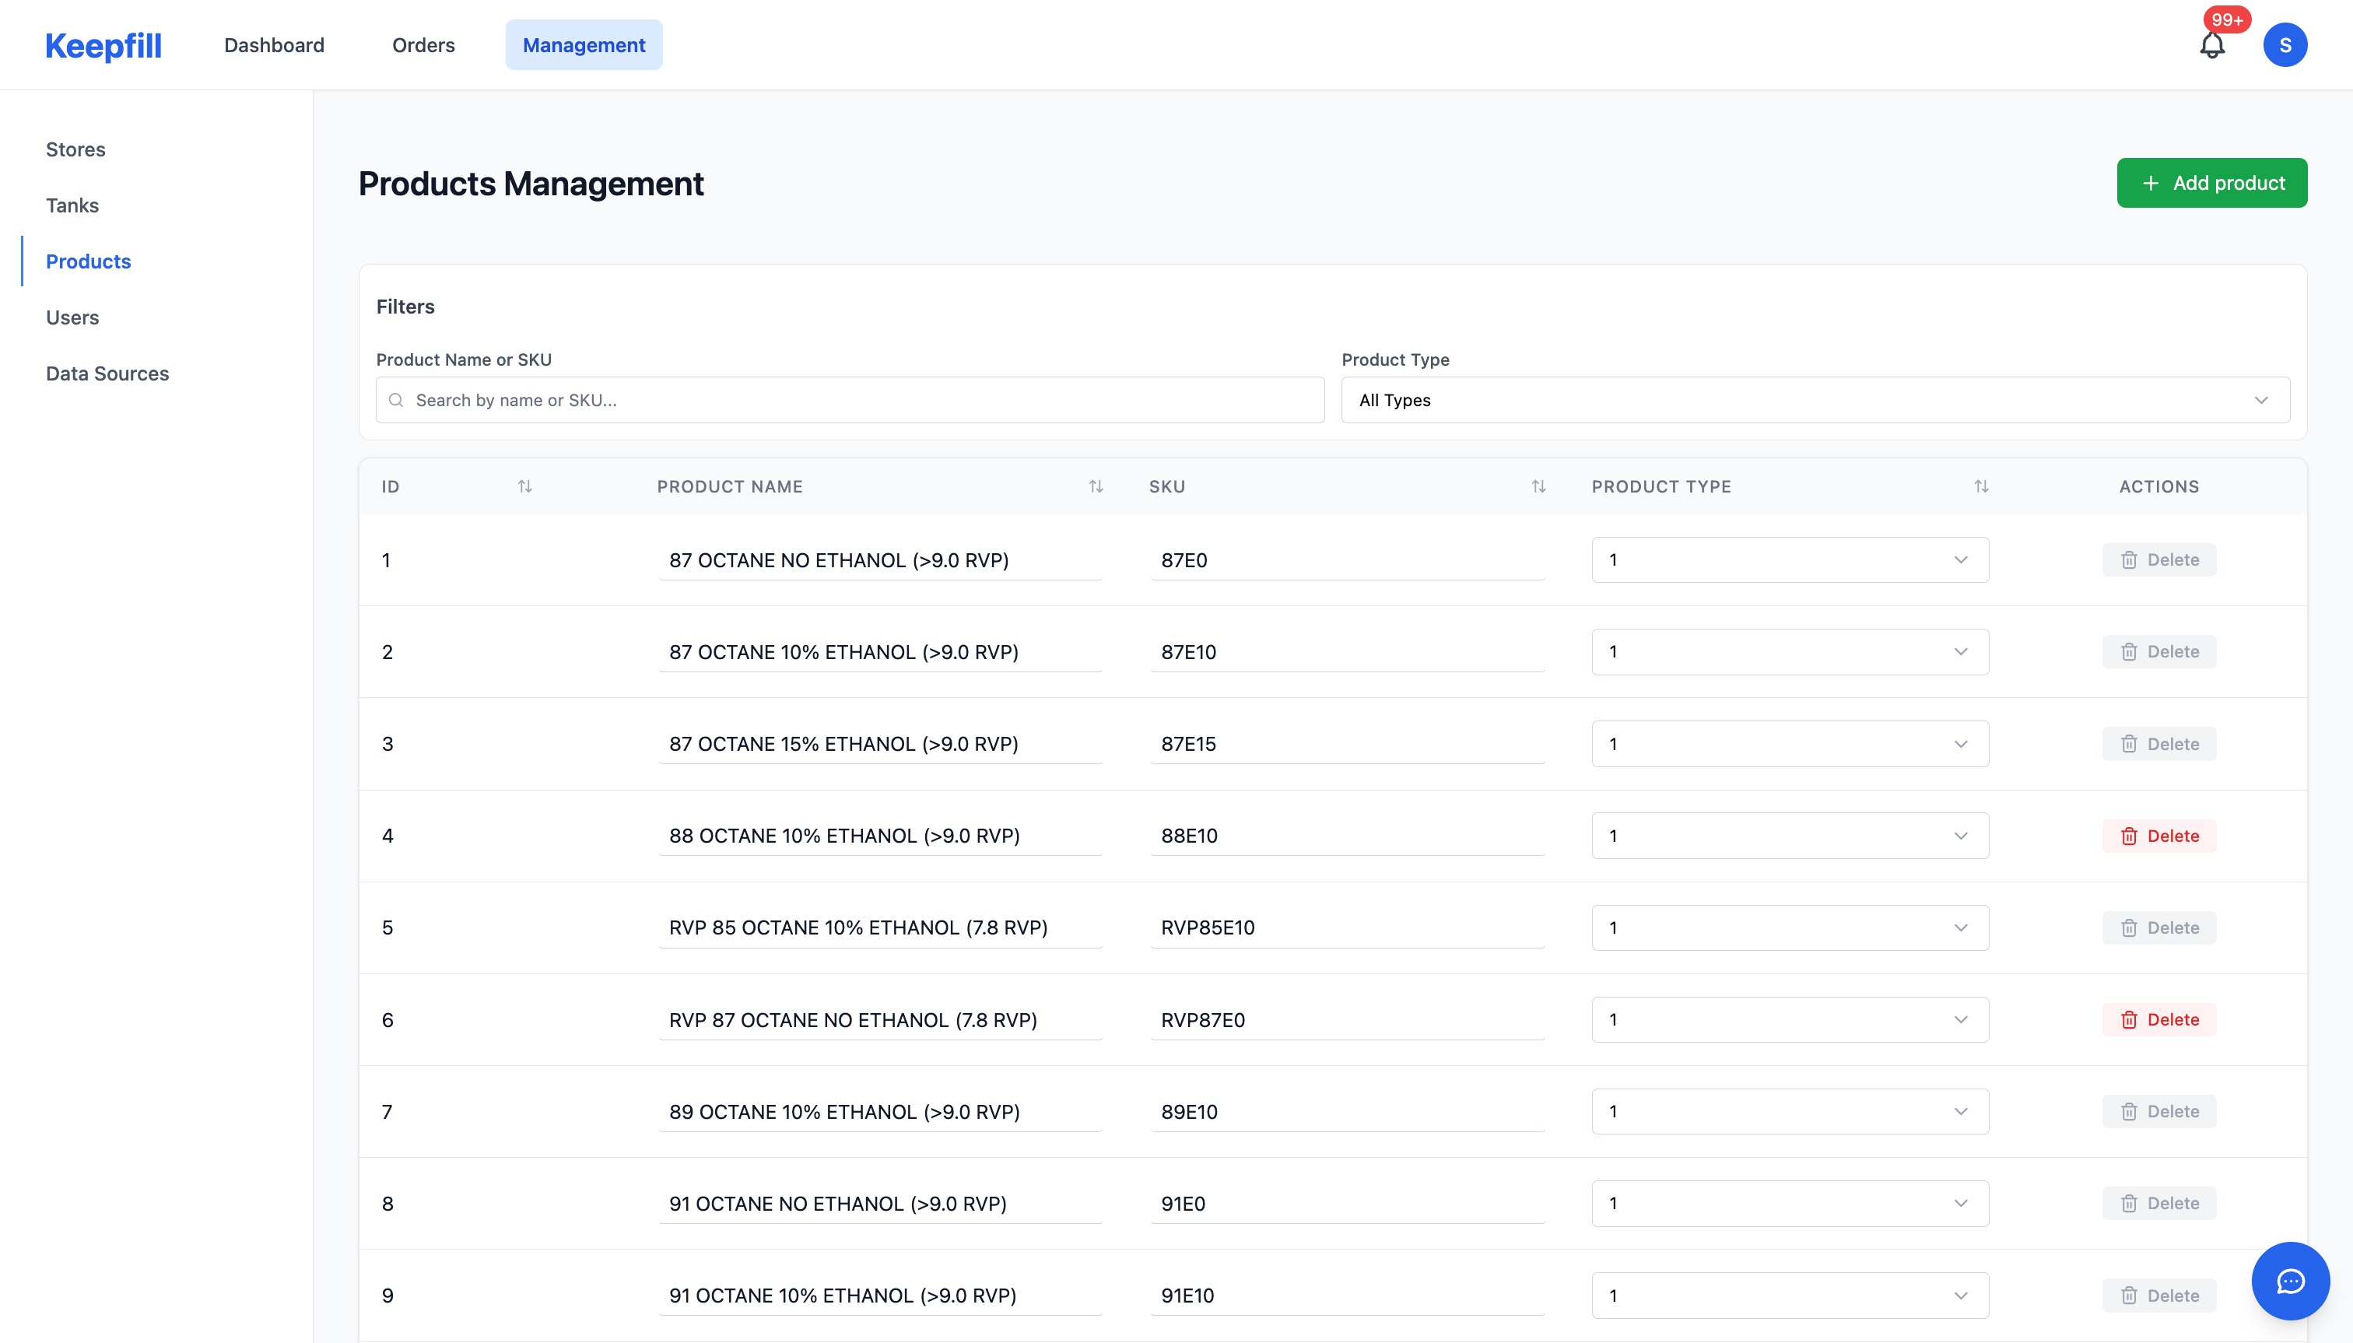
Task: Expand the product type dropdown for 87E0 row
Action: (x=1960, y=559)
